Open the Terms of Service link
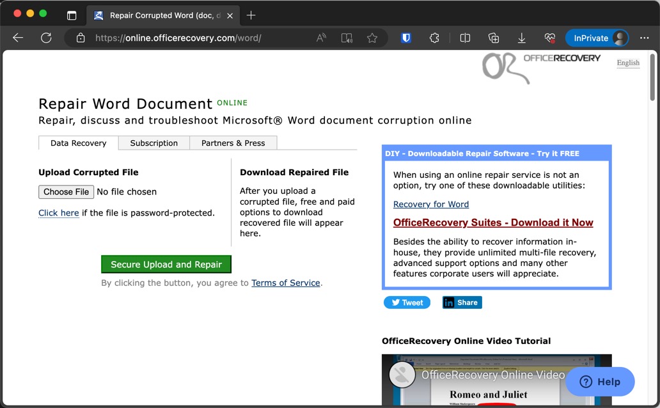 click(285, 282)
